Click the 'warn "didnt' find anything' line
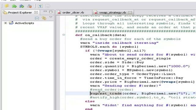The width and height of the screenshot is (196, 110). pyautogui.click(x=143, y=105)
